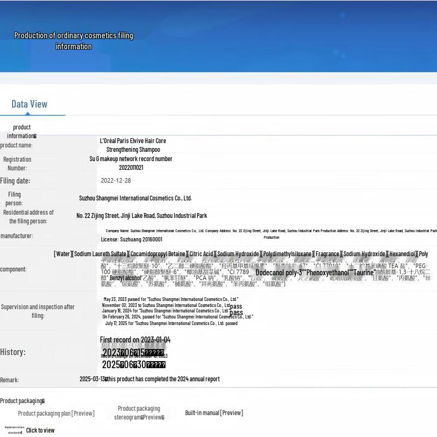Image resolution: width=437 pixels, height=437 pixels.
Task: Open the 2023-06-15 history record
Action: tap(133, 353)
